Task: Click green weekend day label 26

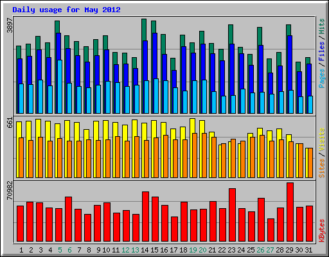Action: 260,250
